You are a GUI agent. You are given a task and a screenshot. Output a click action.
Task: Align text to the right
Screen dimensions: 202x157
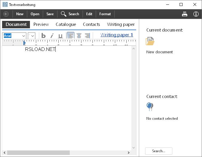[87, 36]
